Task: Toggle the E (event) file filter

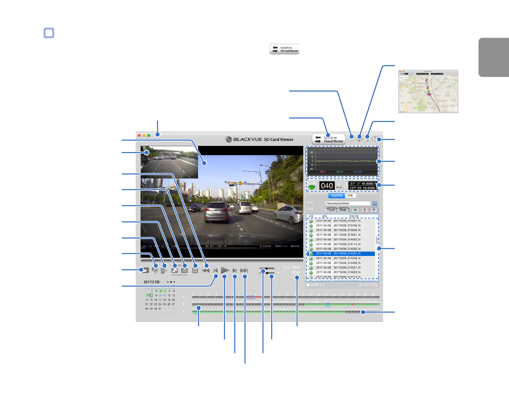Action: pyautogui.click(x=365, y=210)
